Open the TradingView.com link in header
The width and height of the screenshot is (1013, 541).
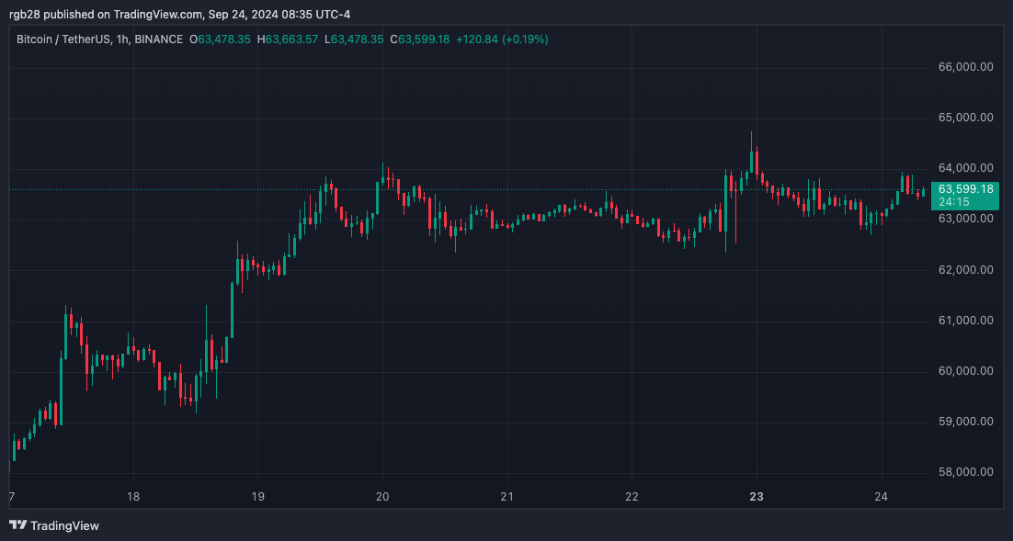[156, 14]
